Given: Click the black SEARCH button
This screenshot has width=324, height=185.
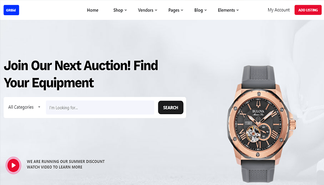Looking at the screenshot, I should (171, 107).
